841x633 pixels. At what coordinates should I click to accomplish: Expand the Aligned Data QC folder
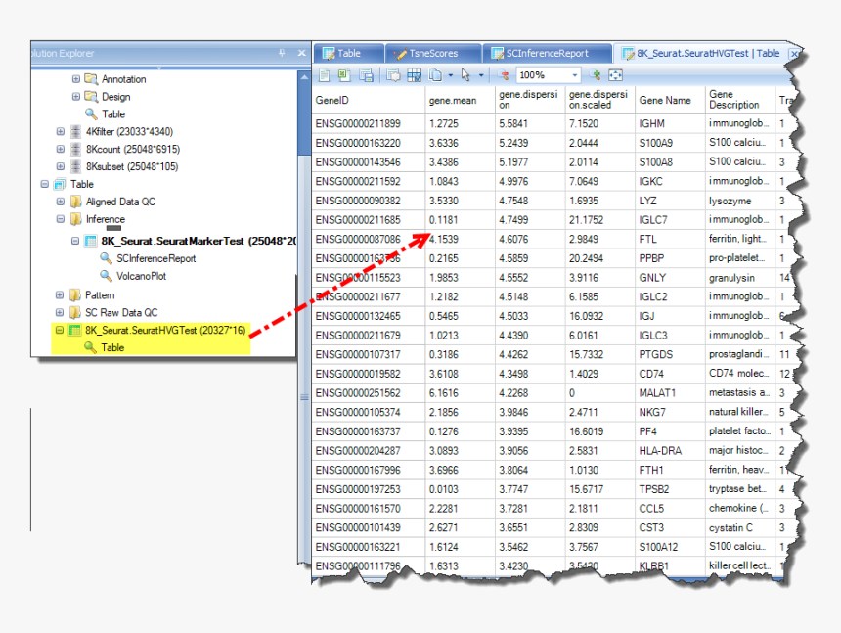point(60,202)
